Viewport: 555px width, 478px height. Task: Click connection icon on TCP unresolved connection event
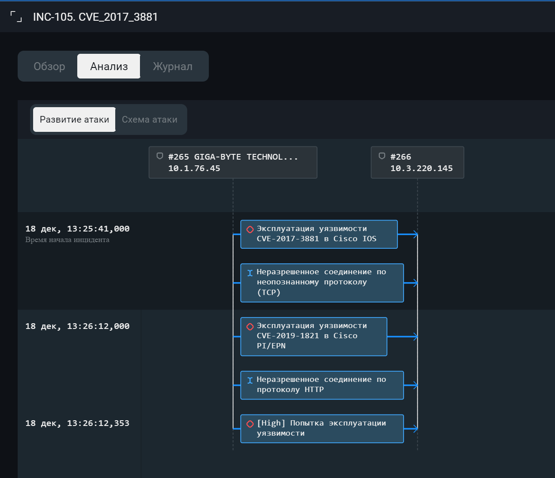pyautogui.click(x=250, y=273)
